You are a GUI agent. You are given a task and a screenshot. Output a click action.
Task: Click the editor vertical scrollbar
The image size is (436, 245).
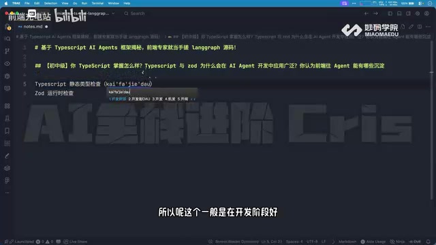pos(431,120)
